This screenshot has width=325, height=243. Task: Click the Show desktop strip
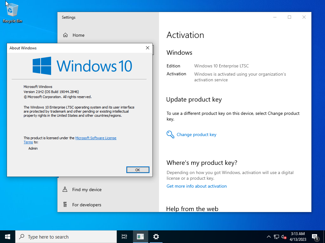point(324,237)
